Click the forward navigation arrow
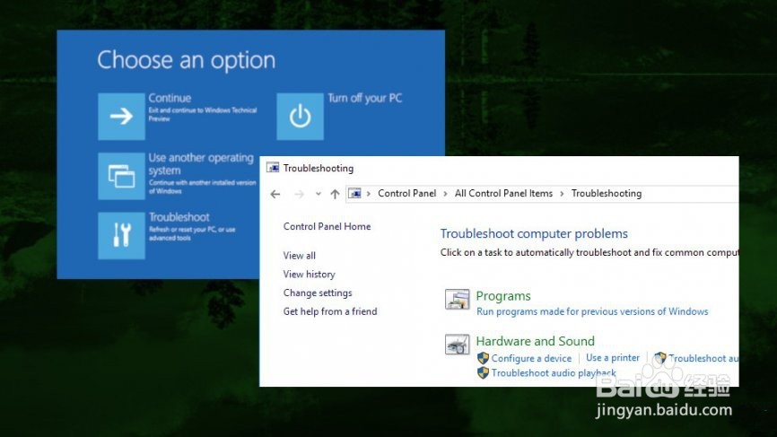The width and height of the screenshot is (777, 437). pyautogui.click(x=299, y=194)
